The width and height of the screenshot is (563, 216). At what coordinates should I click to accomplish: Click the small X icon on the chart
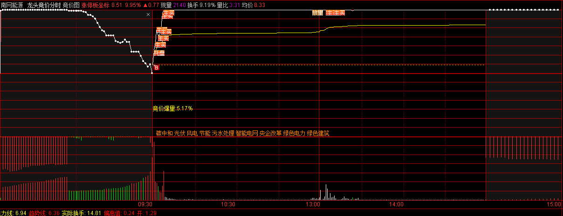point(149,14)
